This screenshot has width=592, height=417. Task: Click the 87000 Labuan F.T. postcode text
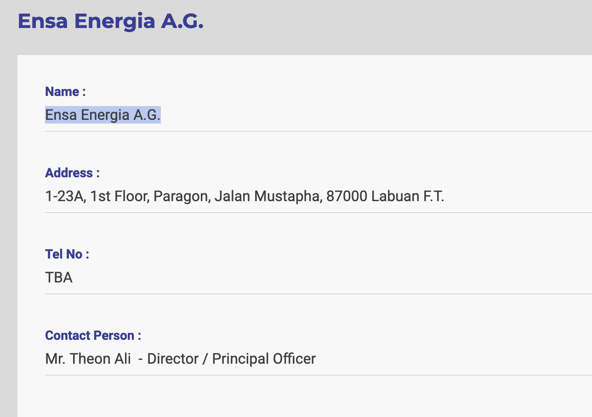coord(385,197)
